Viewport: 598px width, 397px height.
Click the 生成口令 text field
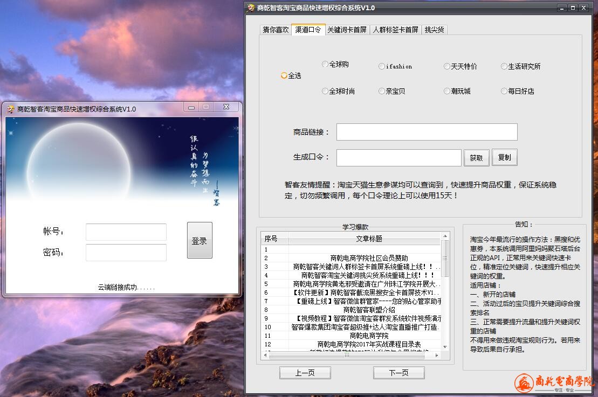pyautogui.click(x=399, y=158)
